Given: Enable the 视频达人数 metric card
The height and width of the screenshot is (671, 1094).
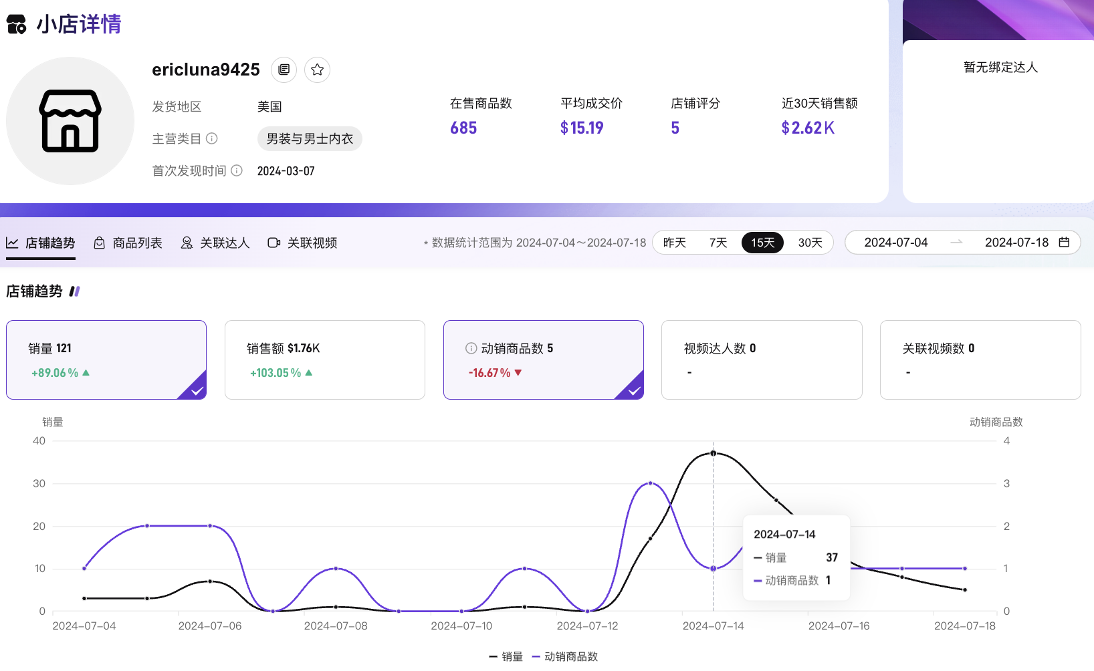Looking at the screenshot, I should pyautogui.click(x=761, y=360).
